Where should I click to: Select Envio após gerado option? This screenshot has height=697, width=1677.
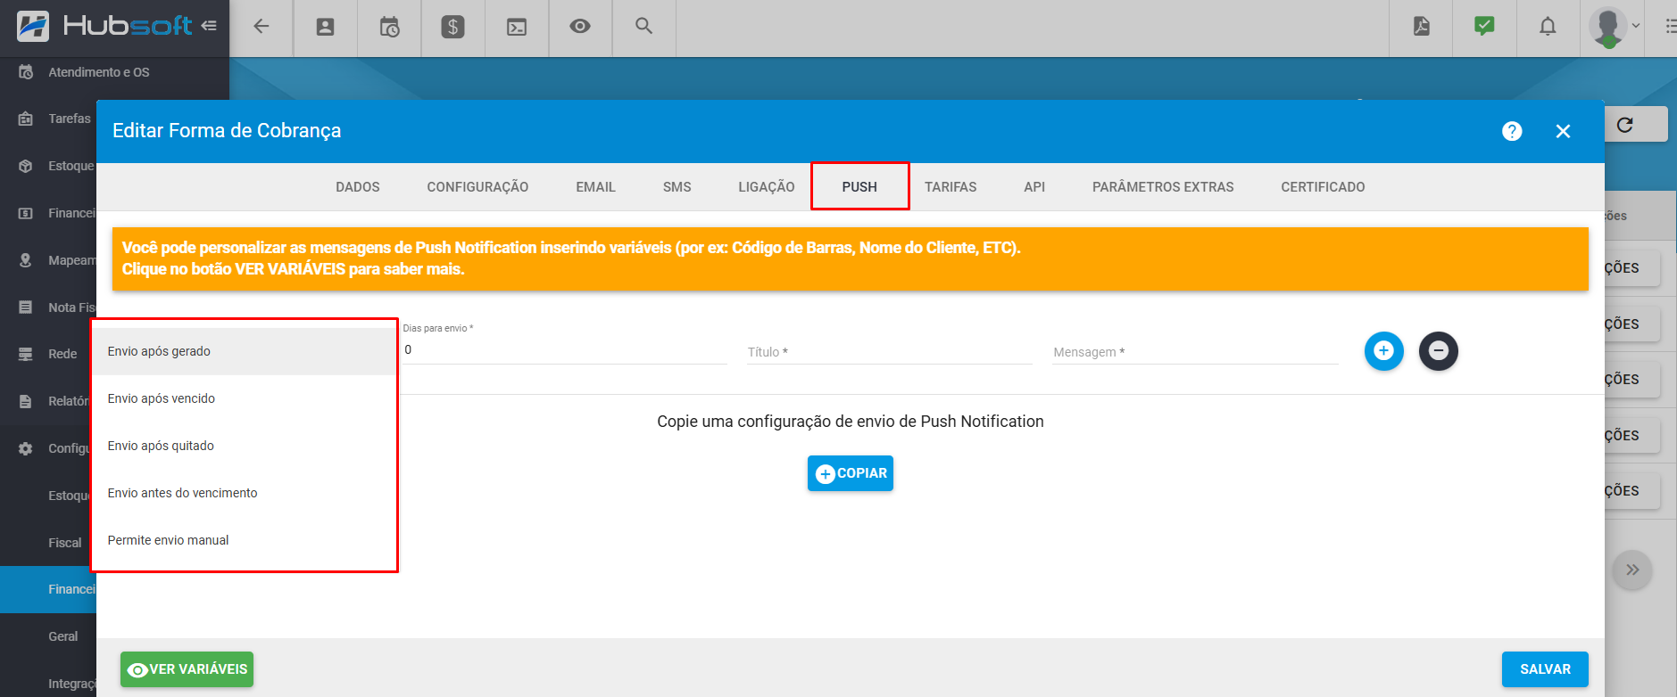(245, 351)
